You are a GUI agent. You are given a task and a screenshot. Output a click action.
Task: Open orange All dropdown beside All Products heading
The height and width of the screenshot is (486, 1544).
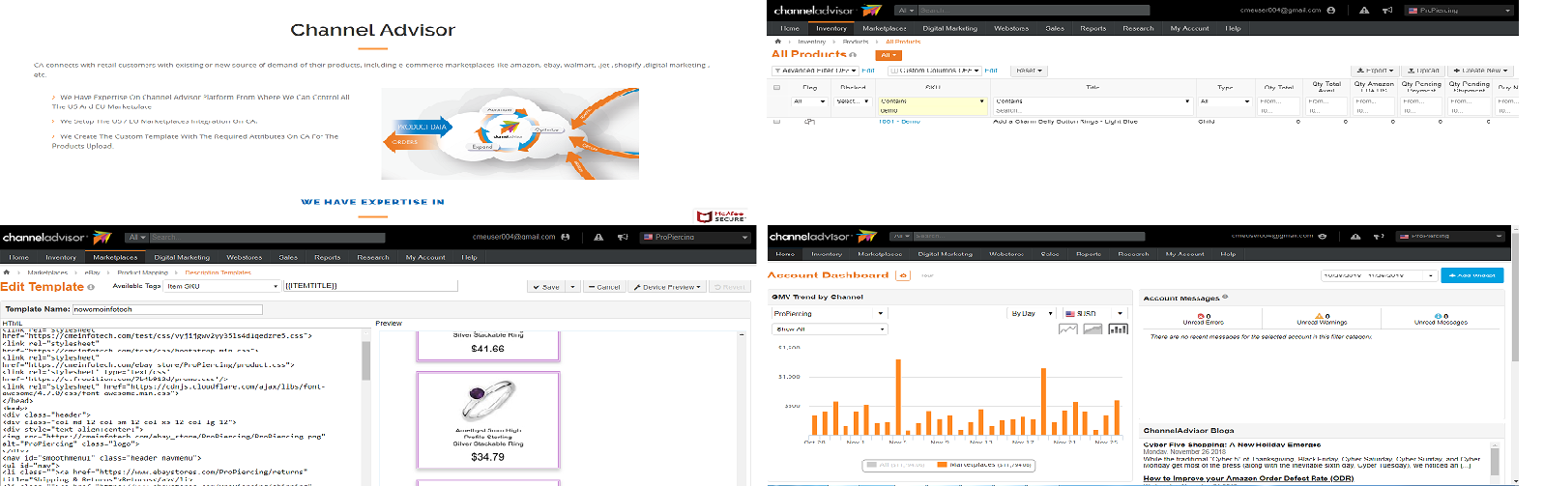[889, 55]
